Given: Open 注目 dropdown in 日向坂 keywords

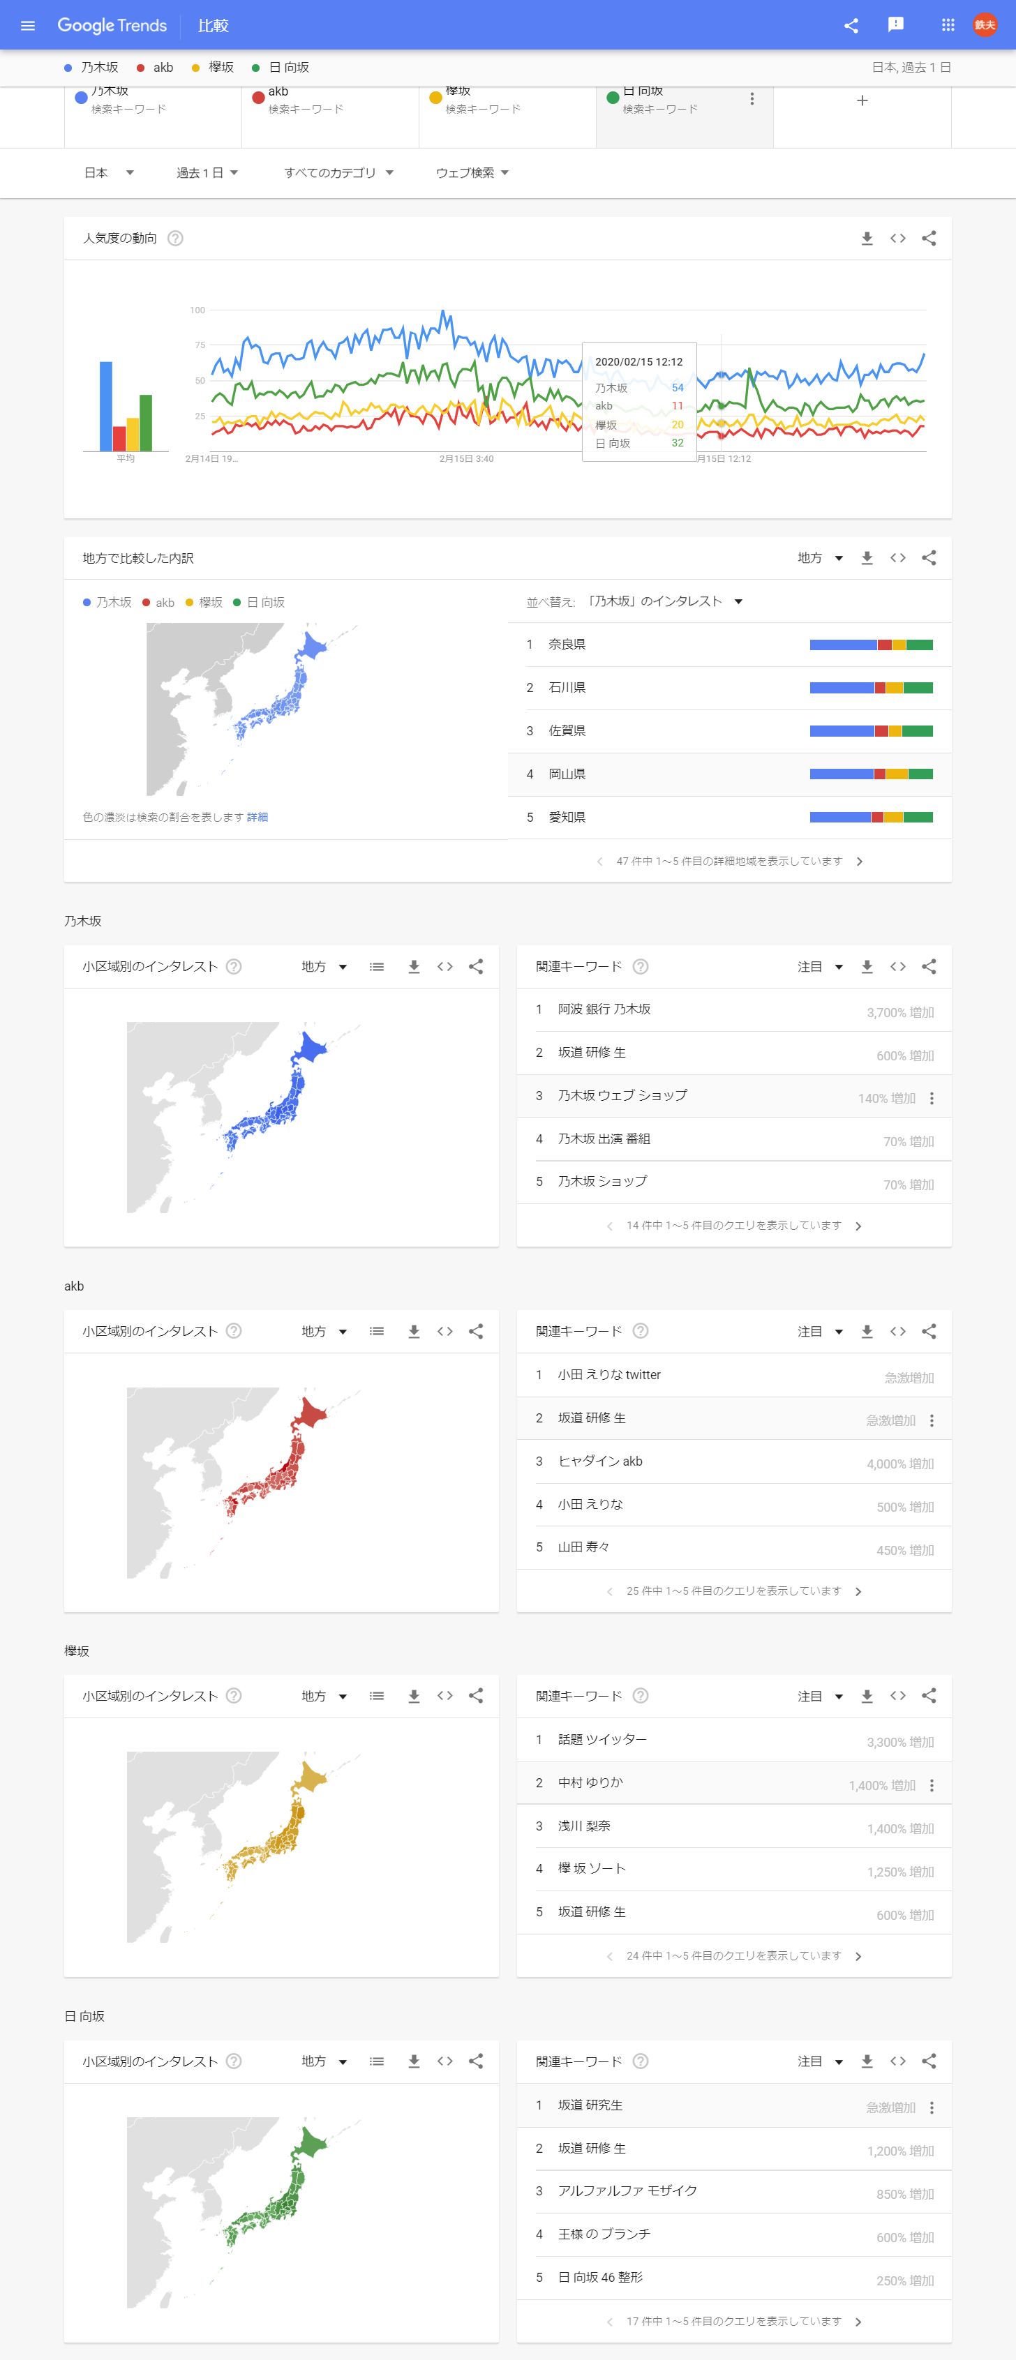Looking at the screenshot, I should 820,2061.
